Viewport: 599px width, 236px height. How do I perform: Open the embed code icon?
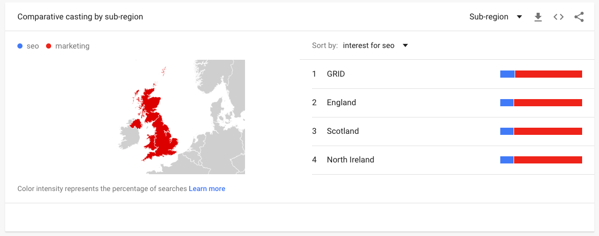(x=559, y=17)
